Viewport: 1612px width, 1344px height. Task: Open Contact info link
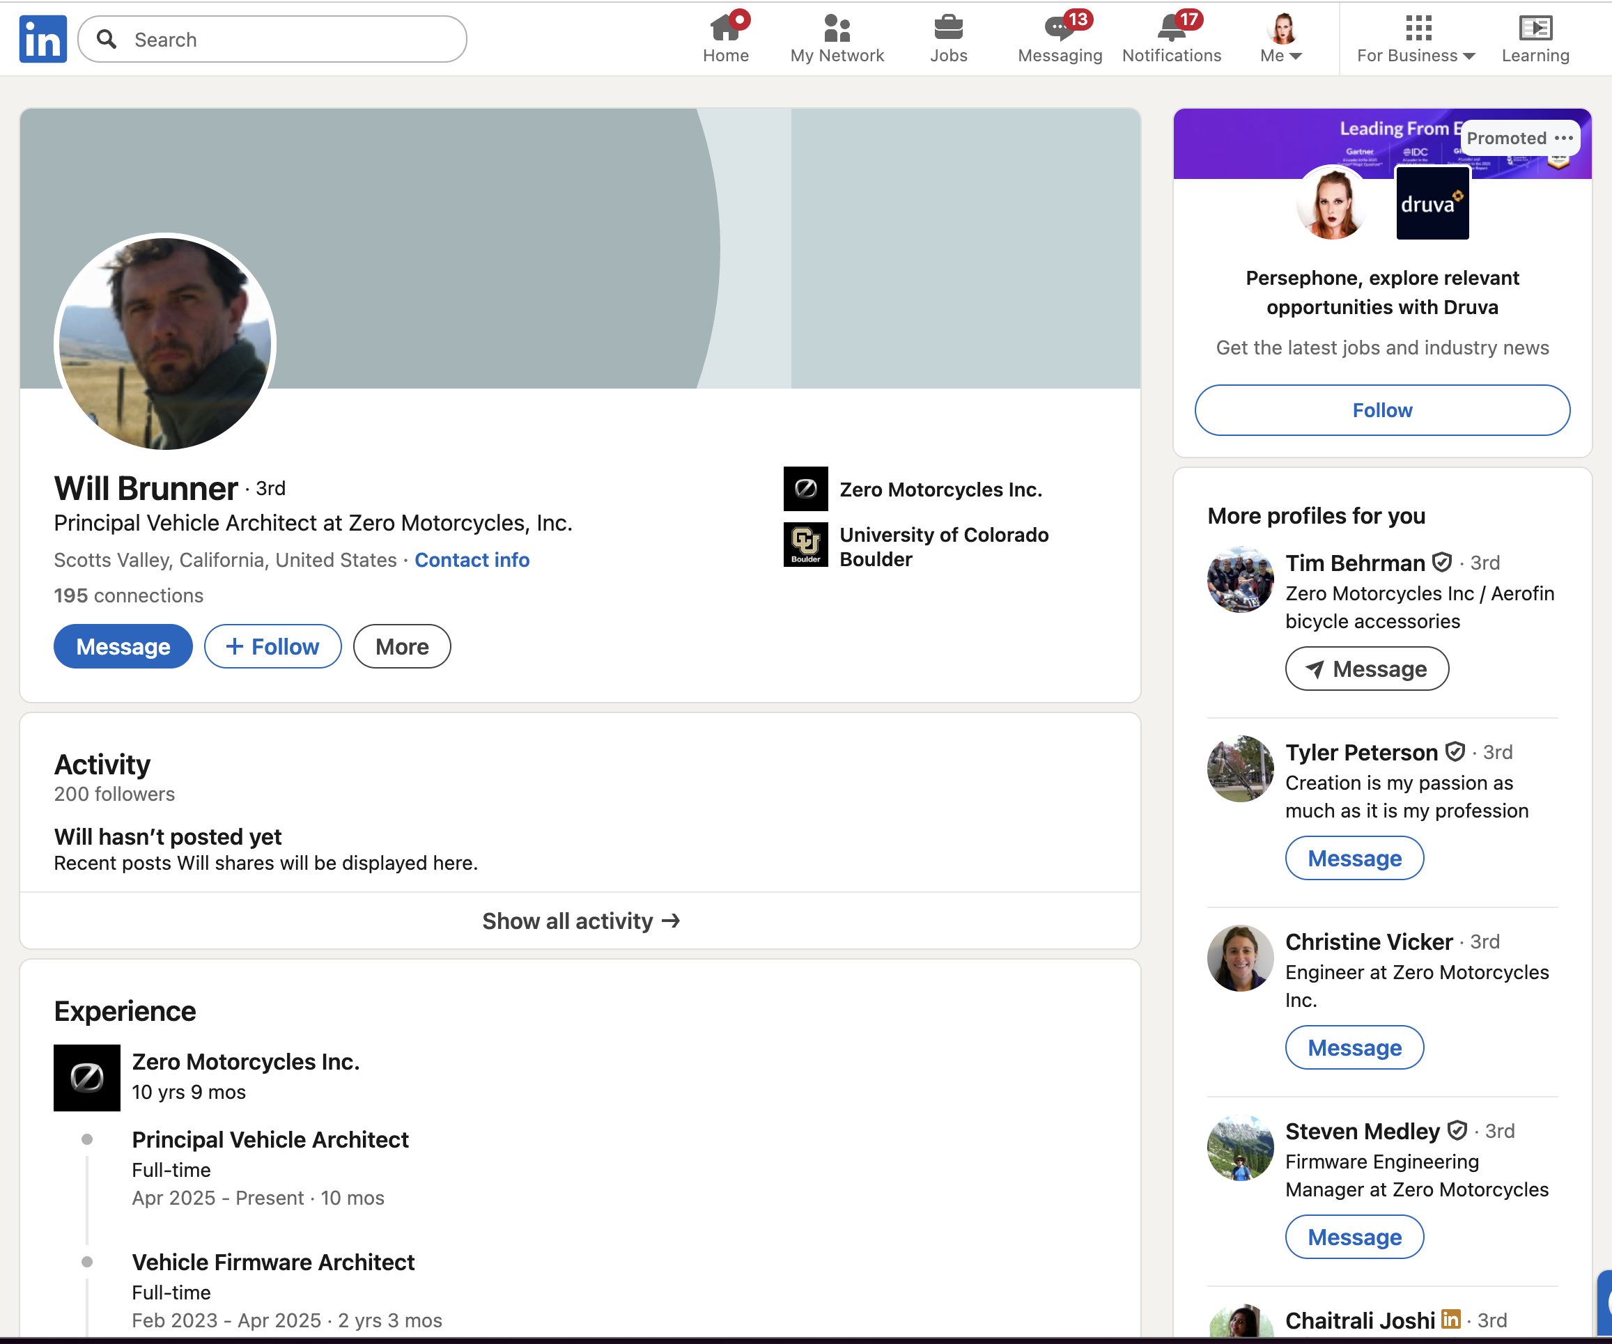point(472,560)
